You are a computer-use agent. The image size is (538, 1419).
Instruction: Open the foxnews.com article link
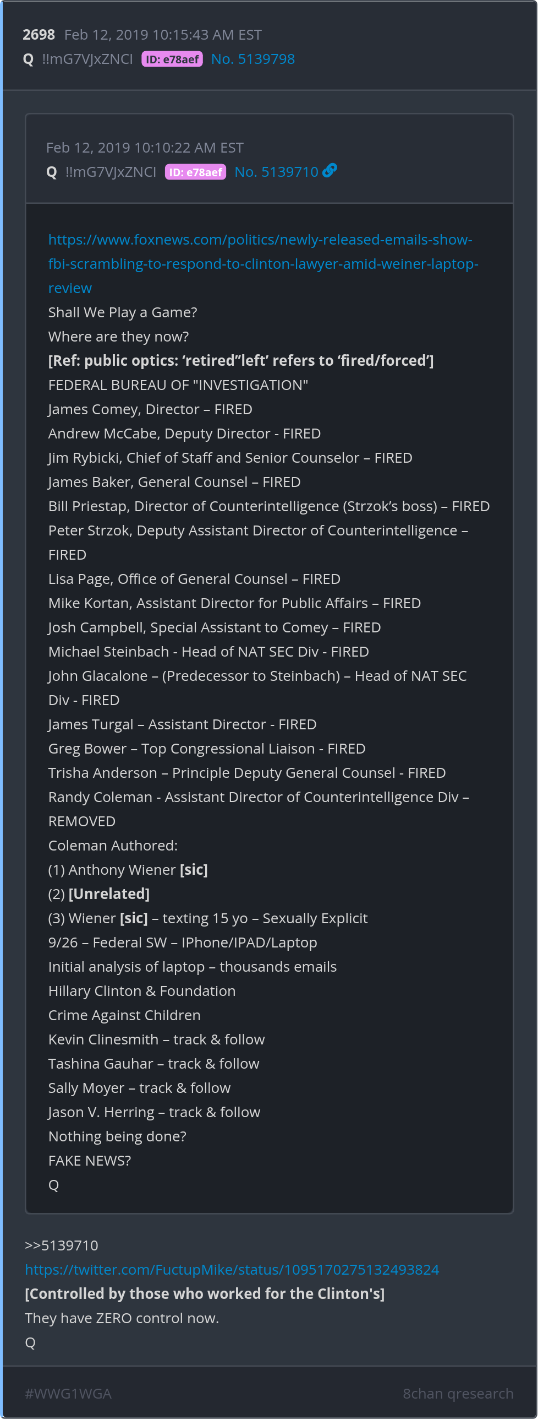coord(262,264)
